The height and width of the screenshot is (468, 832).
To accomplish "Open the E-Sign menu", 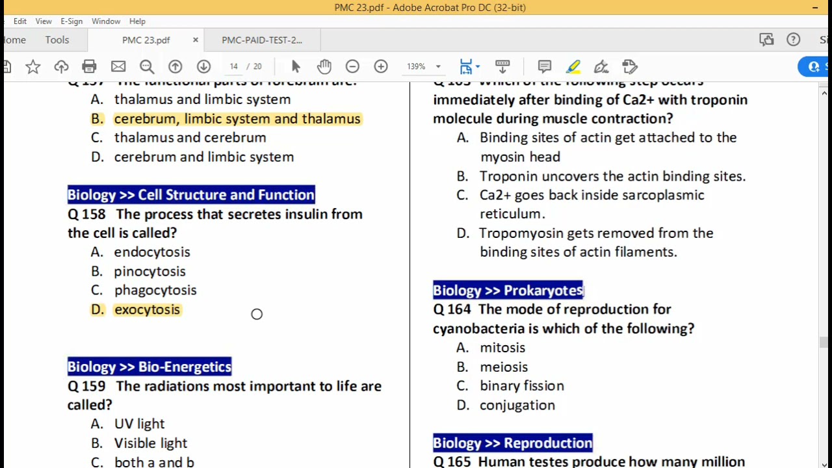I will click(x=71, y=21).
